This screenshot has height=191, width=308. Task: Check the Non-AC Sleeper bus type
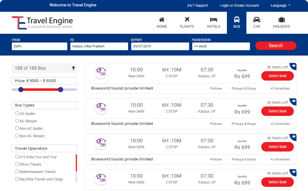pos(17,136)
